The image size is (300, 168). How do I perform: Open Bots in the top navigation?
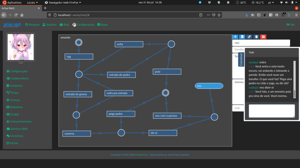click(64, 25)
